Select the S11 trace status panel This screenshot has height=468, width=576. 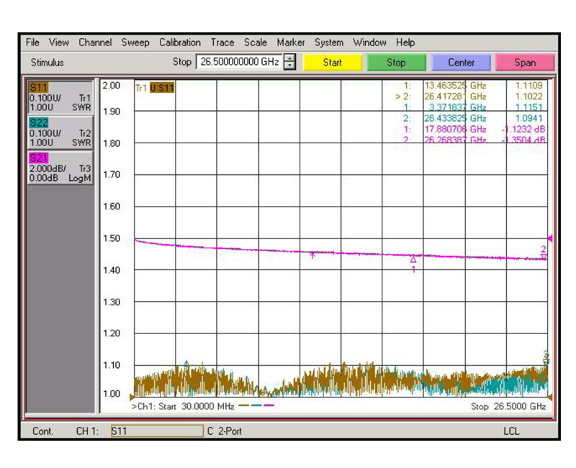[x=60, y=97]
